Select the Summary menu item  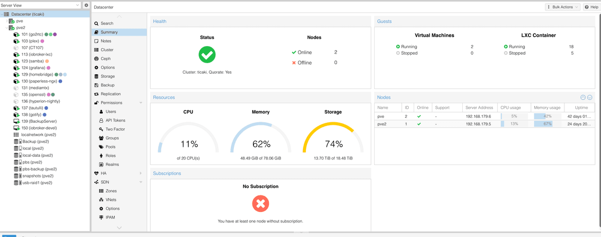[x=119, y=32]
